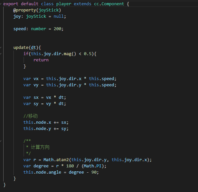Screen dimensions: 198x192
Task: Click "sx" in the "var sx" declaration
Action: pos(36,97)
